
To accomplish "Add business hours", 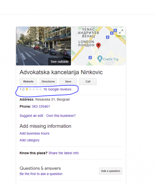I will coord(34,133).
